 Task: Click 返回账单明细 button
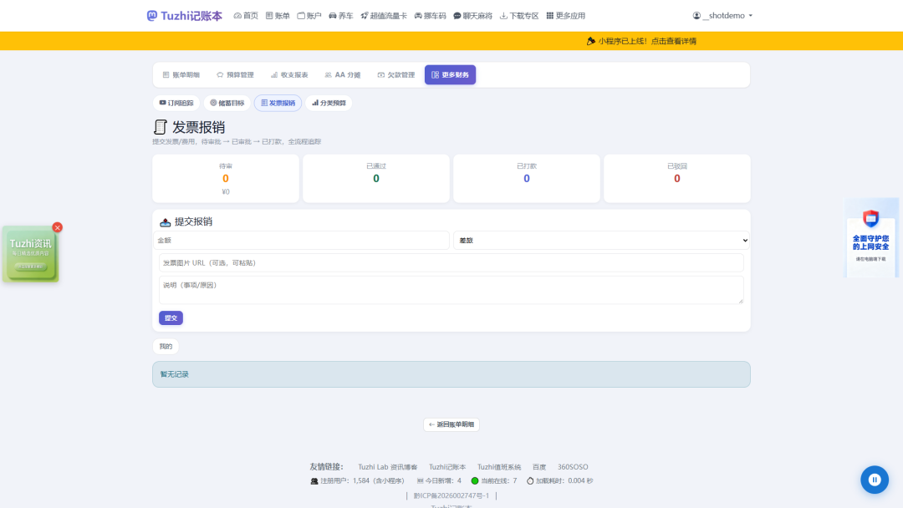451,424
